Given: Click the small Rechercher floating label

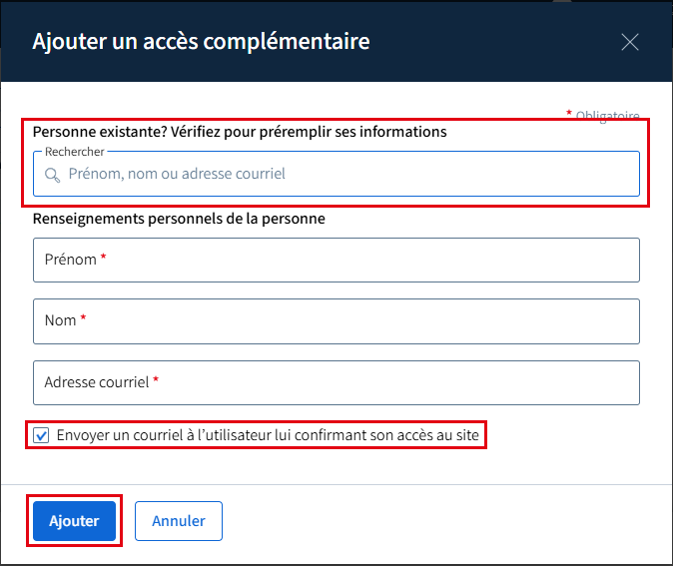Looking at the screenshot, I should (75, 152).
